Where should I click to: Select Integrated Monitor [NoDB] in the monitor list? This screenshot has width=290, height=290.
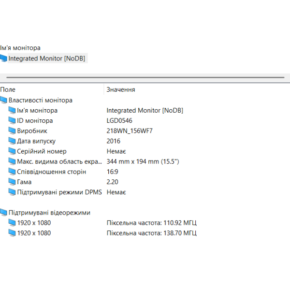[x=47, y=58]
